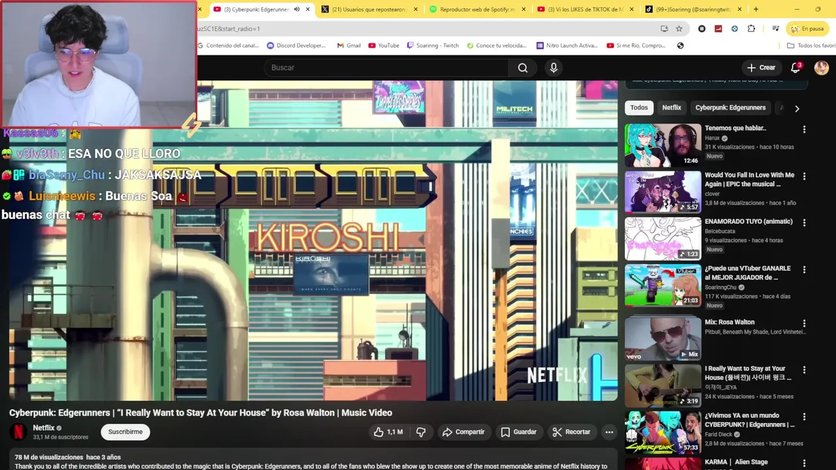Mute the Cyberpunk tab audio speaker icon
Image resolution: width=836 pixels, height=470 pixels.
(x=297, y=9)
